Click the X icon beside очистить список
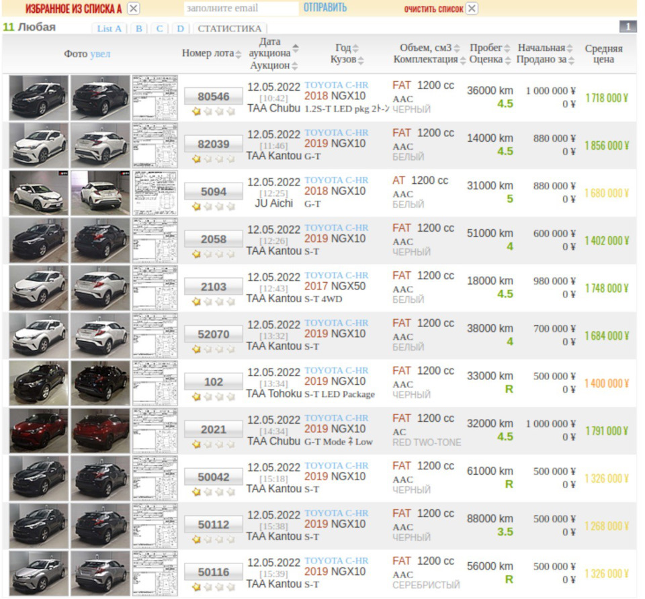The height and width of the screenshot is (599, 645). tap(472, 8)
